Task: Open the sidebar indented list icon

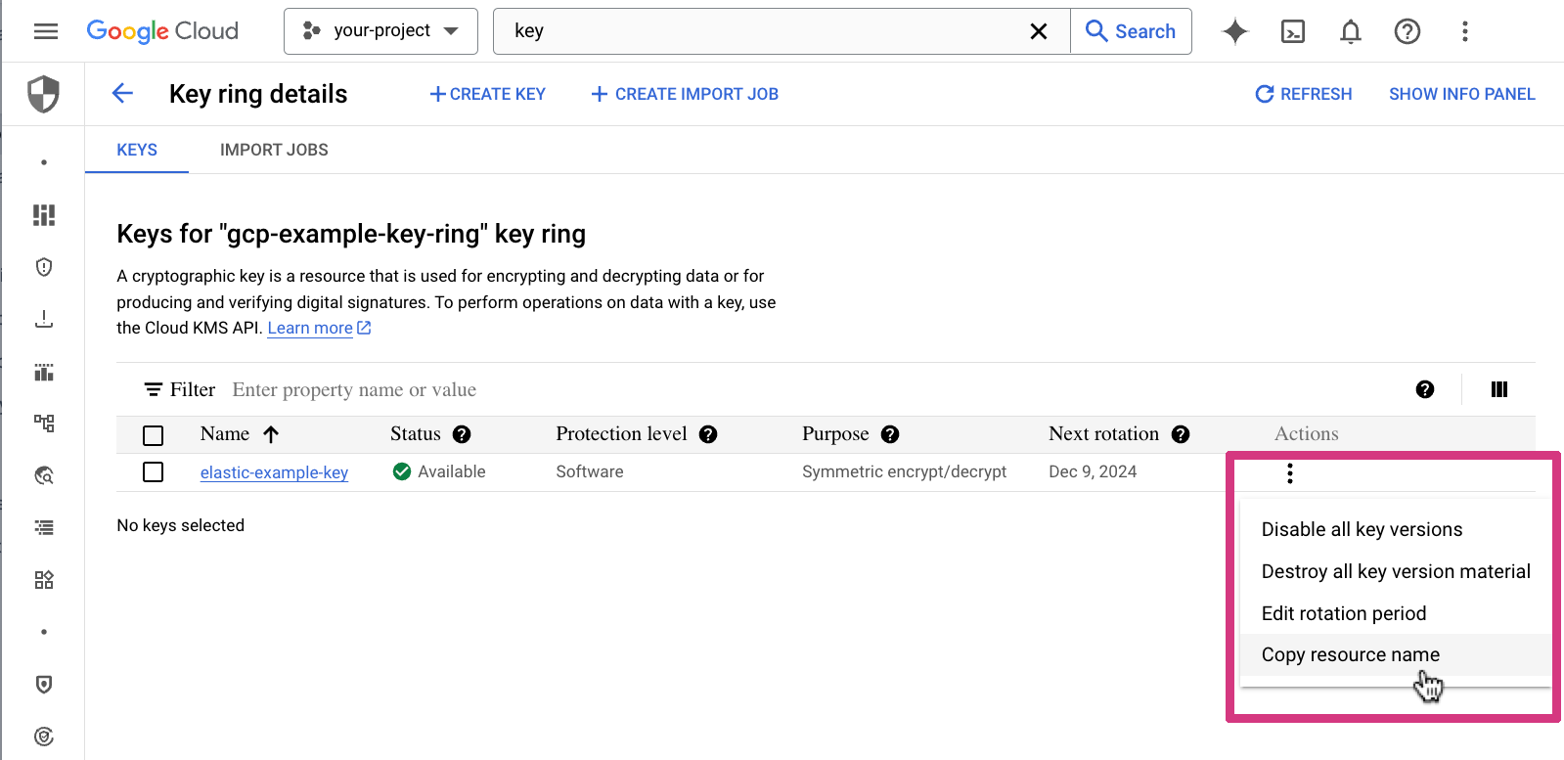Action: coord(44,528)
